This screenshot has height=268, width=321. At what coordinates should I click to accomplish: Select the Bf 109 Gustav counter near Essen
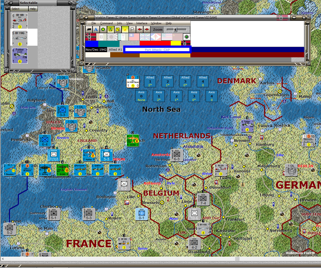(221, 170)
